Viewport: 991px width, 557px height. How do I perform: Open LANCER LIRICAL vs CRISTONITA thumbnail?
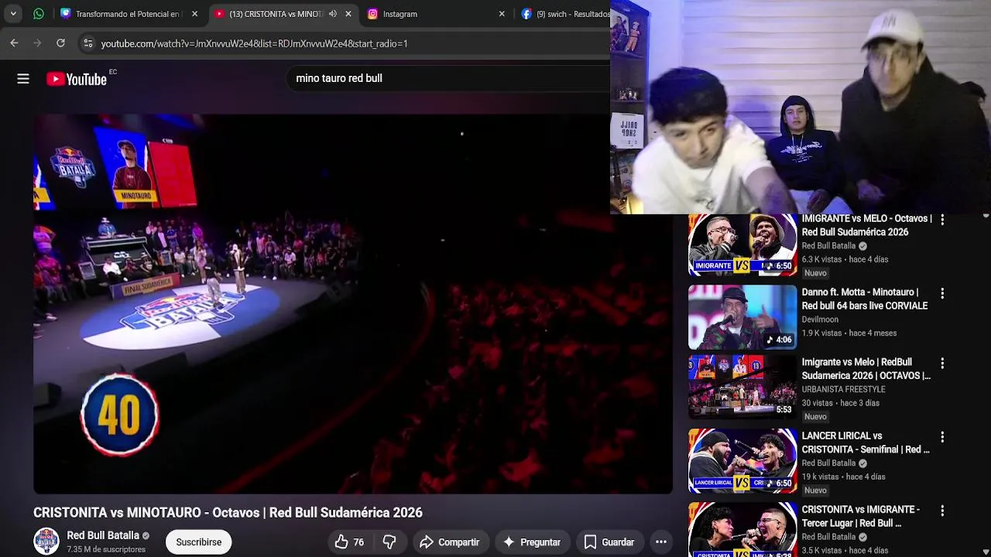tap(742, 461)
